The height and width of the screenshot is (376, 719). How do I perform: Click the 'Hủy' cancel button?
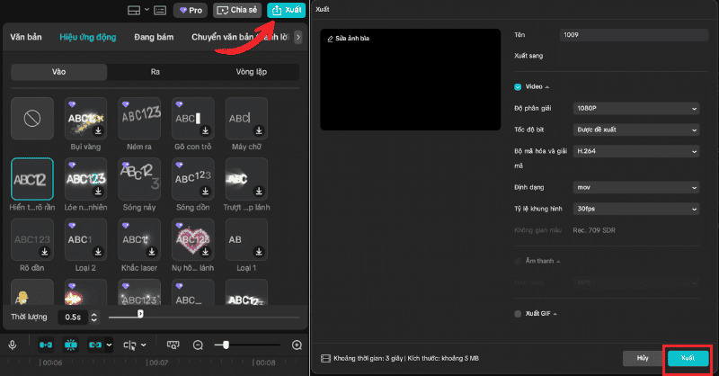(x=642, y=358)
